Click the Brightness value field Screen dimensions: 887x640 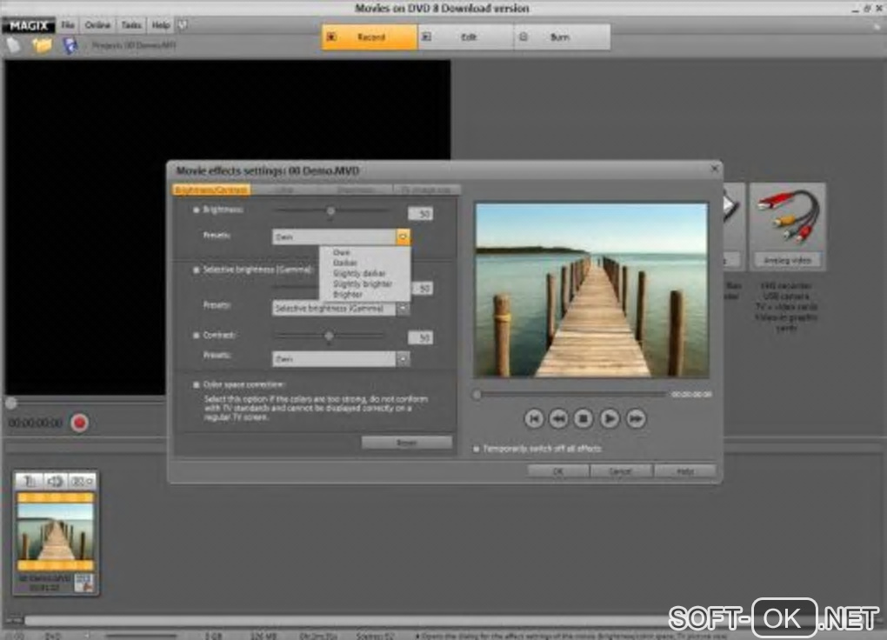421,214
